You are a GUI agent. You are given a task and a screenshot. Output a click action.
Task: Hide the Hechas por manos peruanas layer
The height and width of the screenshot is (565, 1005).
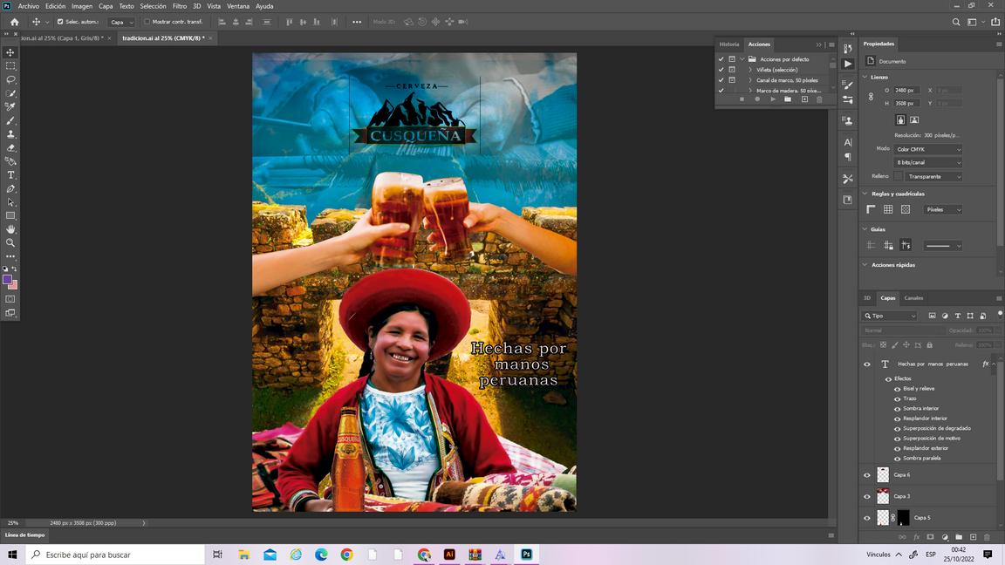pyautogui.click(x=867, y=364)
